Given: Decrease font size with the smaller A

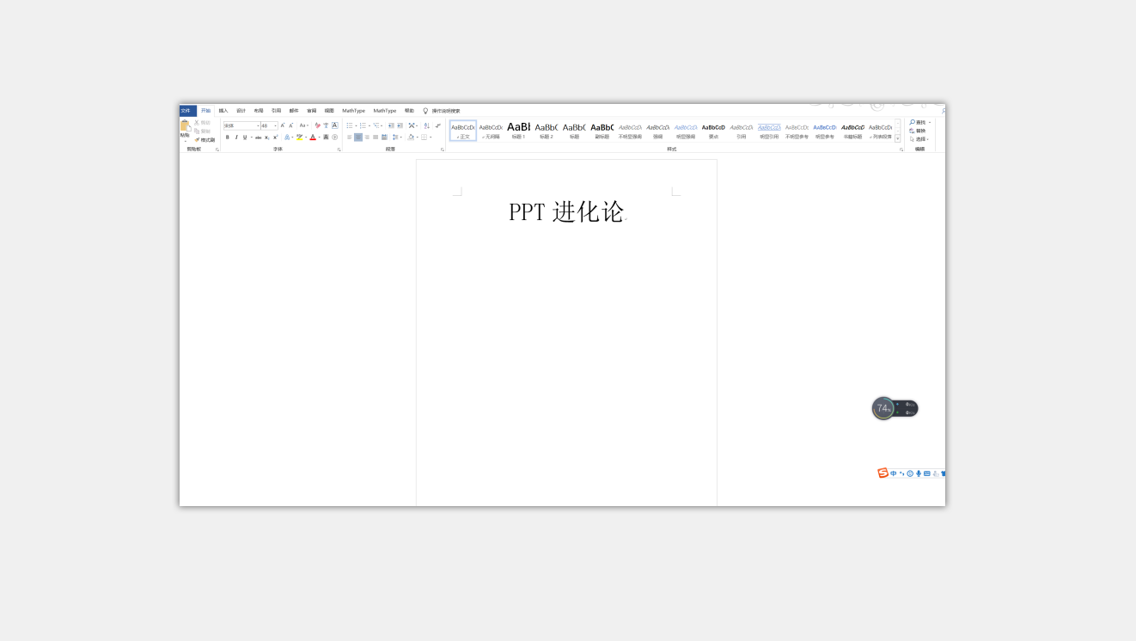Looking at the screenshot, I should (291, 125).
